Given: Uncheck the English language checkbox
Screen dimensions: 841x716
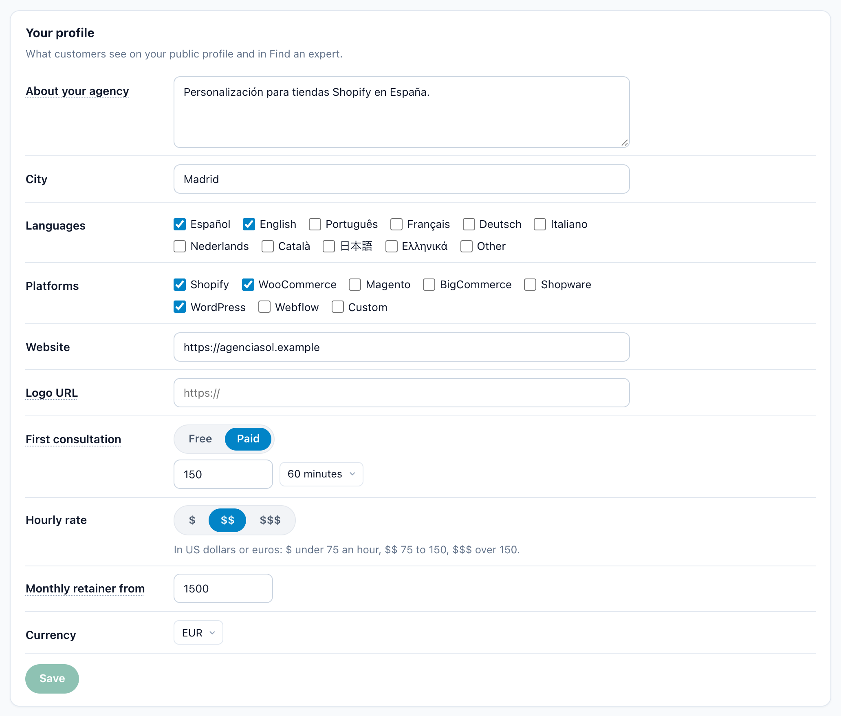Looking at the screenshot, I should (x=249, y=224).
